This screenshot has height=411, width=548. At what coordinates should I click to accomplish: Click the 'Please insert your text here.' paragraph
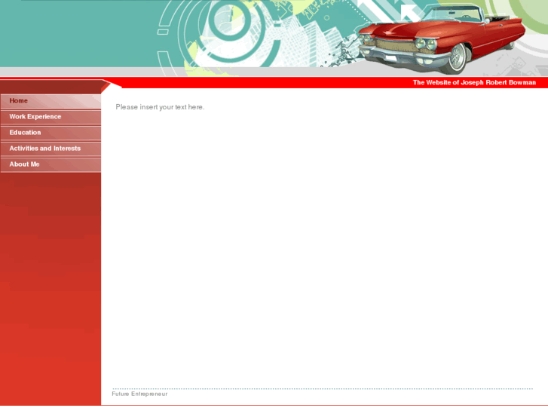point(160,107)
